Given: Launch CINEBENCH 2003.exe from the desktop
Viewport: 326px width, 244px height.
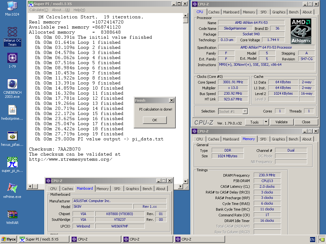Looking at the screenshot, I should pyautogui.click(x=12, y=89).
